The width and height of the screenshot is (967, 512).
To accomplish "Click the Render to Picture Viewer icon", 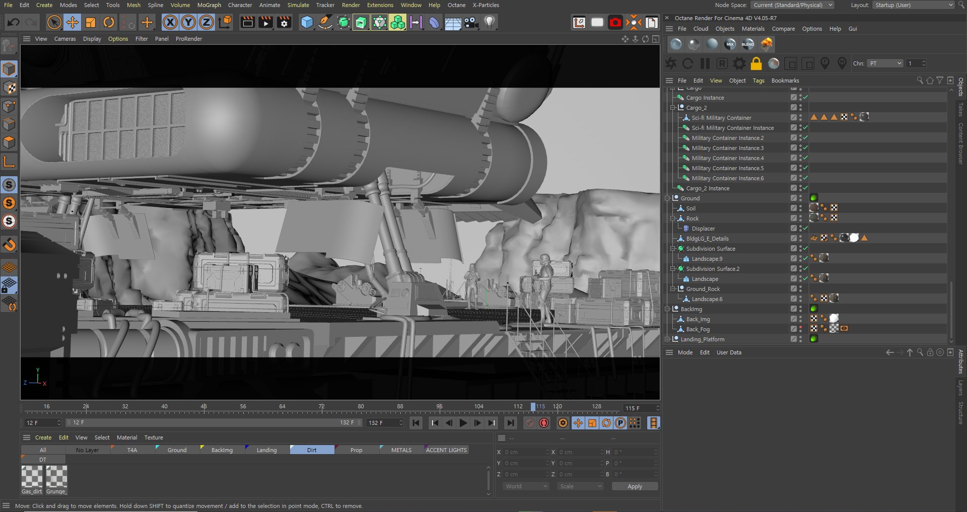I will point(265,22).
